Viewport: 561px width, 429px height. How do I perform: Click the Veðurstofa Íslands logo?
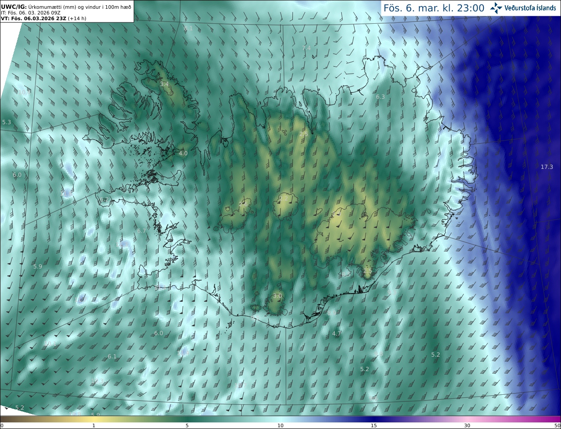523,8
